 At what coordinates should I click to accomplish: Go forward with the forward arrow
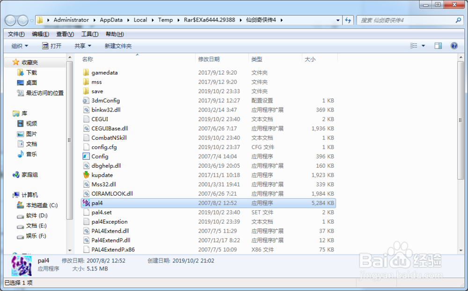point(22,20)
